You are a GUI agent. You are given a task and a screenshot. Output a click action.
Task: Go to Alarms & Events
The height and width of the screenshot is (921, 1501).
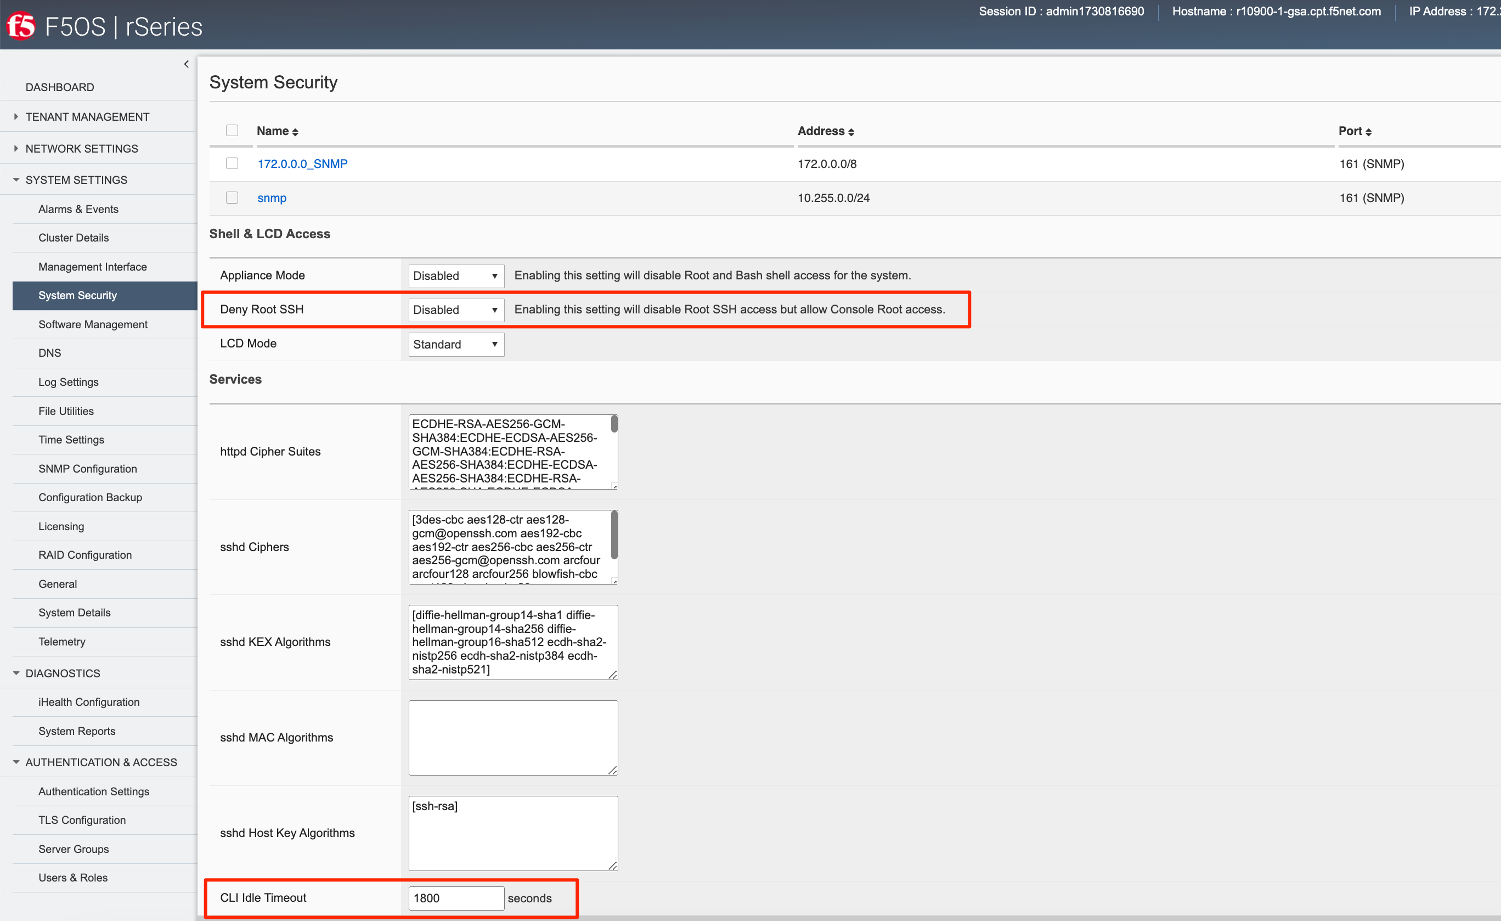click(x=78, y=209)
